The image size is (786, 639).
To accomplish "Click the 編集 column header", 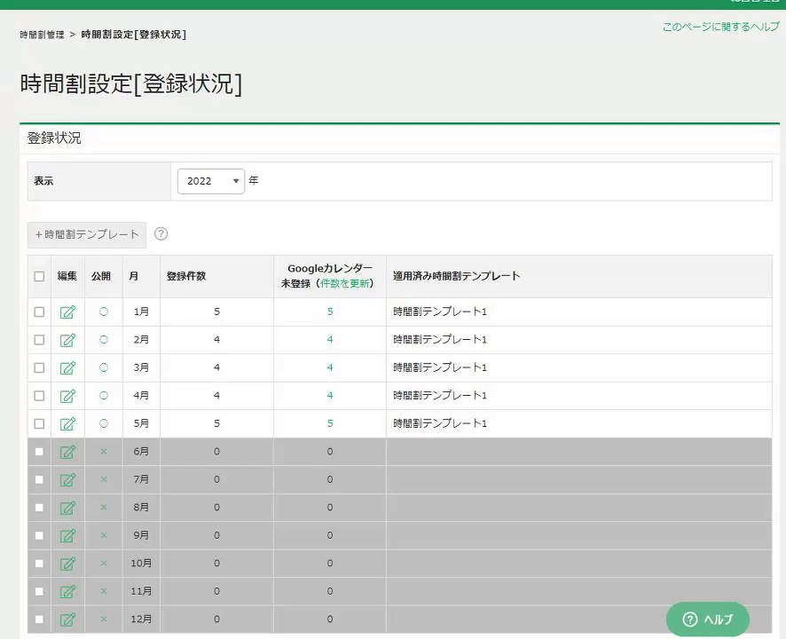I will pyautogui.click(x=67, y=276).
